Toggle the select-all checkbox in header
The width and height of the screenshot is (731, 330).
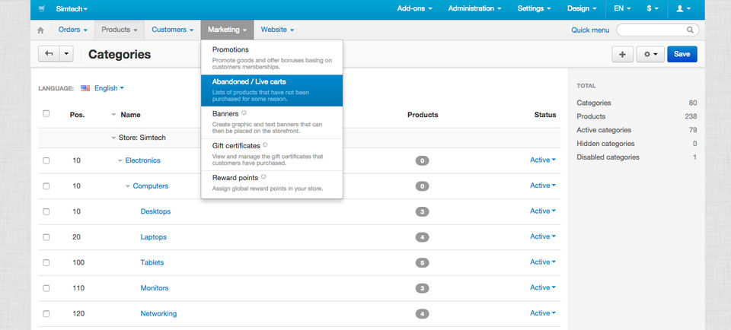(46, 114)
